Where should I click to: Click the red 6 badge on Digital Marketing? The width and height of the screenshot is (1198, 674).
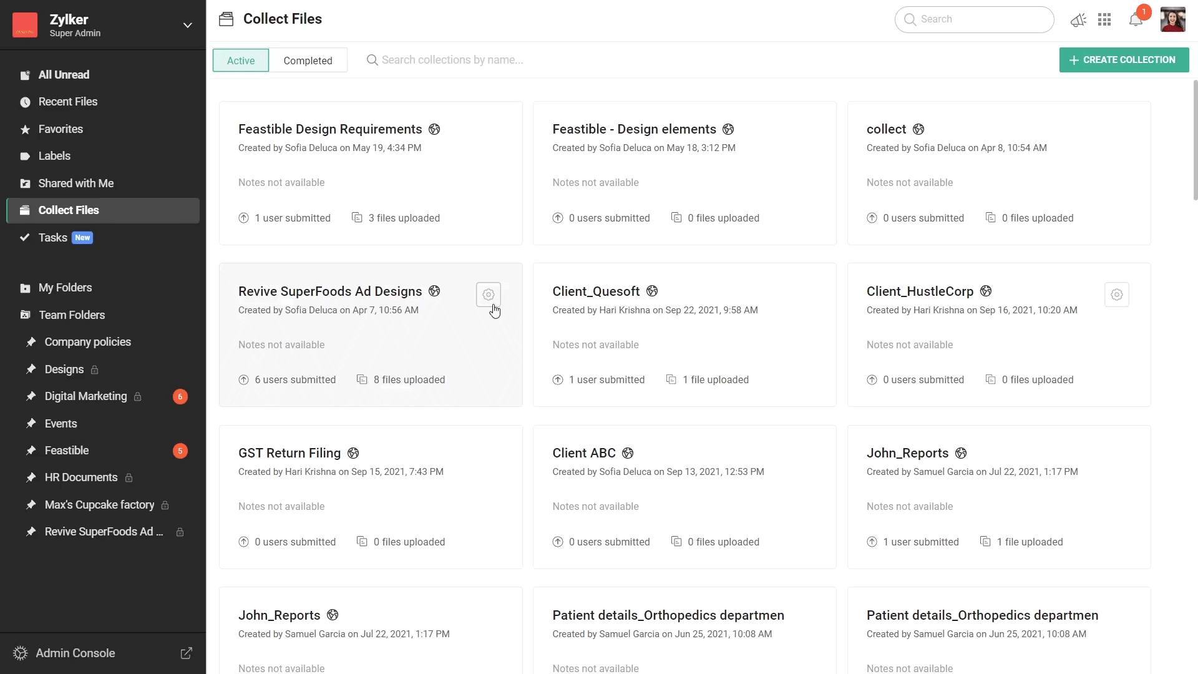[x=180, y=397]
